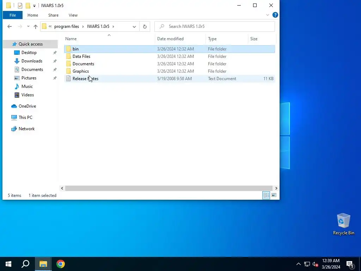Screen dimensions: 361x271
Task: Click the 11 KB size value
Action: [268, 79]
